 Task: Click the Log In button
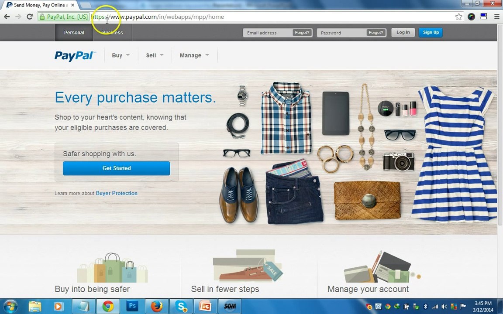click(403, 32)
